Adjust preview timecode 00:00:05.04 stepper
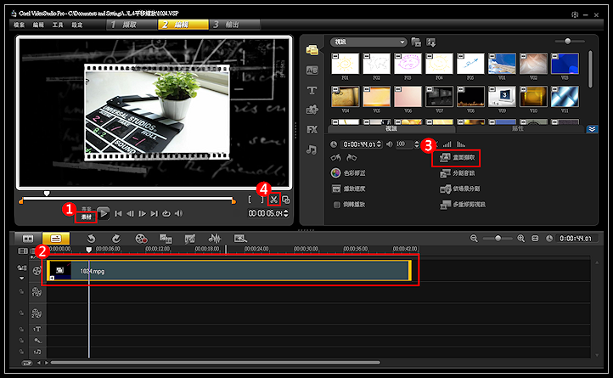 [286, 213]
